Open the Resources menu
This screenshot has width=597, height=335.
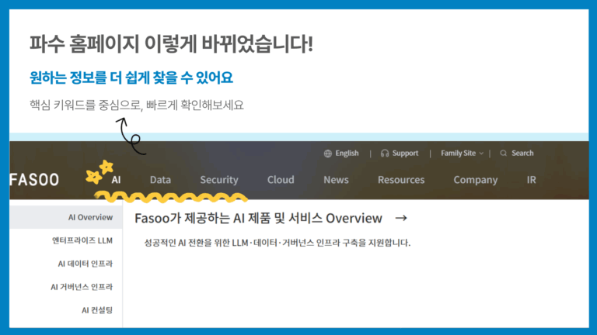click(400, 180)
